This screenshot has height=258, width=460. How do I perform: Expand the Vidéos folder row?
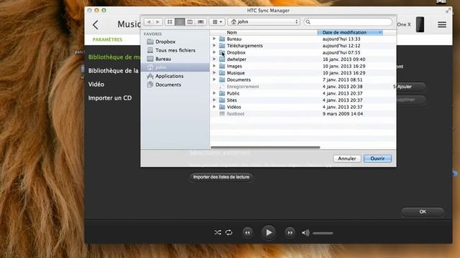(214, 107)
